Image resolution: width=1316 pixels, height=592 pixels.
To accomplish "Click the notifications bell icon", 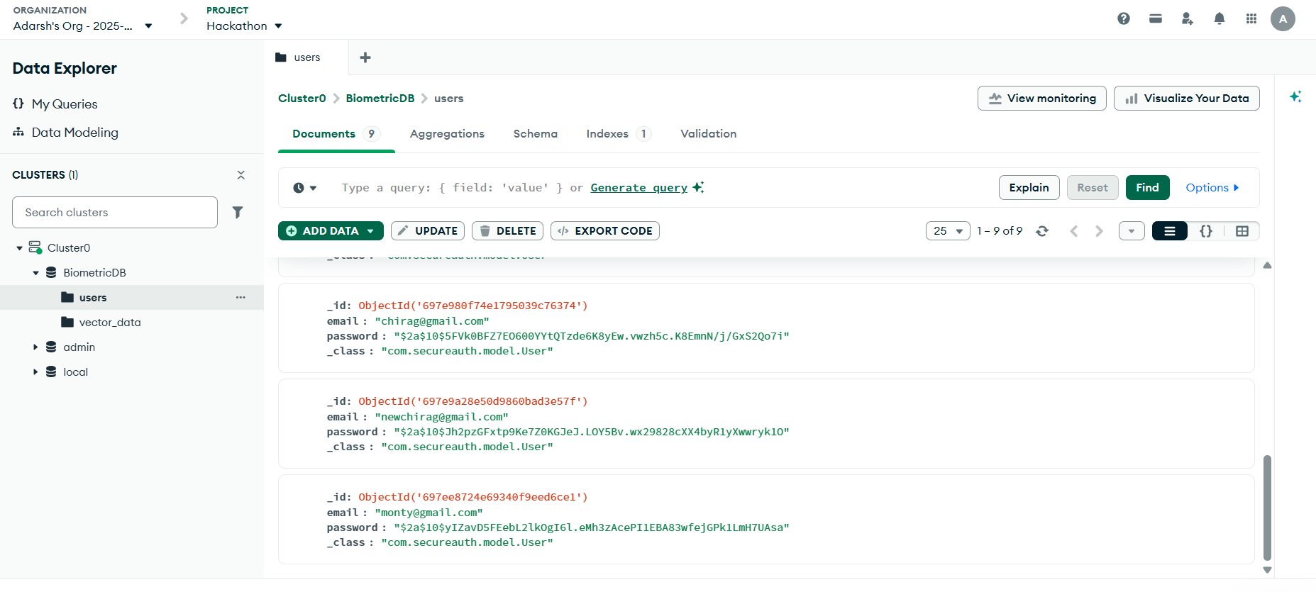I will tap(1219, 18).
